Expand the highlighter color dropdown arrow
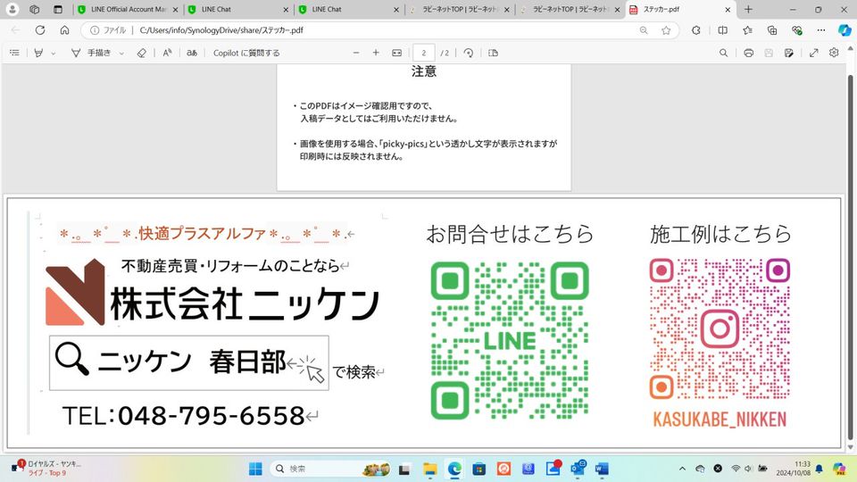Image resolution: width=857 pixels, height=482 pixels. tap(54, 53)
